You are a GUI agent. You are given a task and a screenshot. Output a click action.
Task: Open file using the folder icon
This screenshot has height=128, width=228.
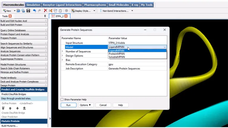click(18, 11)
